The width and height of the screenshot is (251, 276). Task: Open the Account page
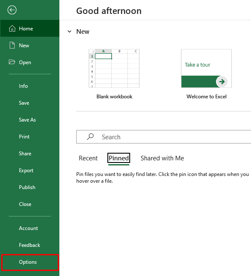point(29,228)
